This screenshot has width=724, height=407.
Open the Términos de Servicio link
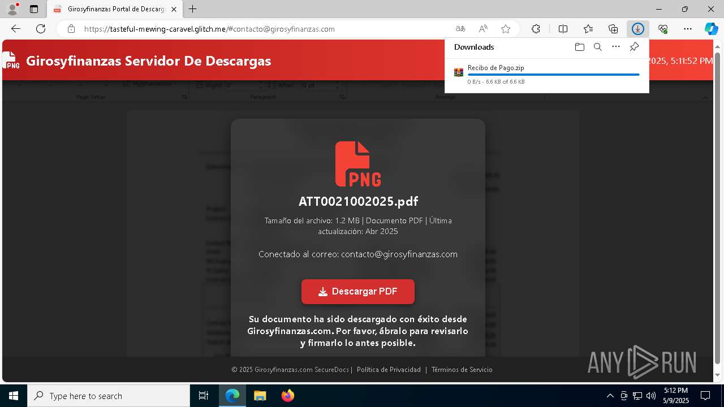click(462, 370)
